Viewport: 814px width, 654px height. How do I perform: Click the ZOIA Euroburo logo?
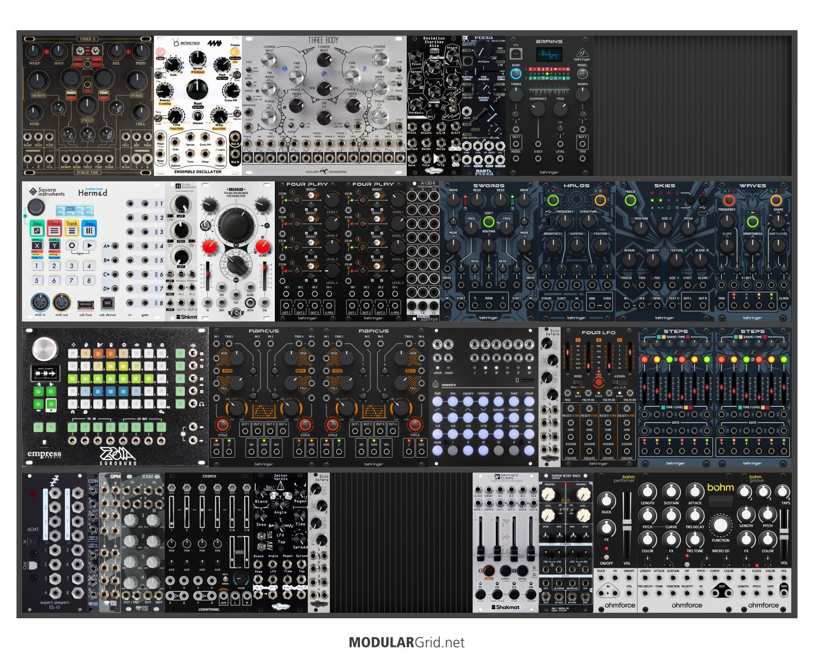[118, 456]
